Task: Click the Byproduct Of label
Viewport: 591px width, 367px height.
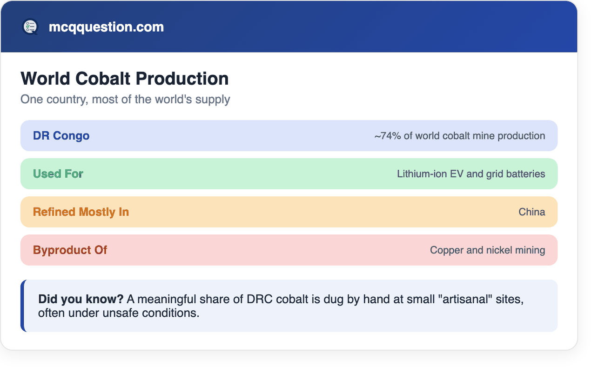Action: [70, 250]
